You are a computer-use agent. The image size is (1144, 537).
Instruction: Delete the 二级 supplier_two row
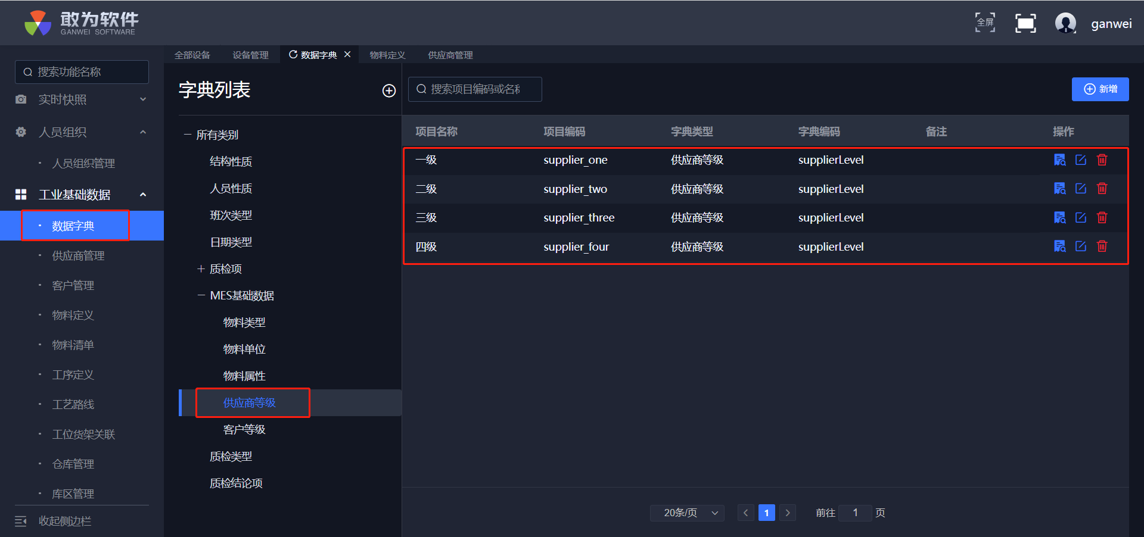[1102, 189]
